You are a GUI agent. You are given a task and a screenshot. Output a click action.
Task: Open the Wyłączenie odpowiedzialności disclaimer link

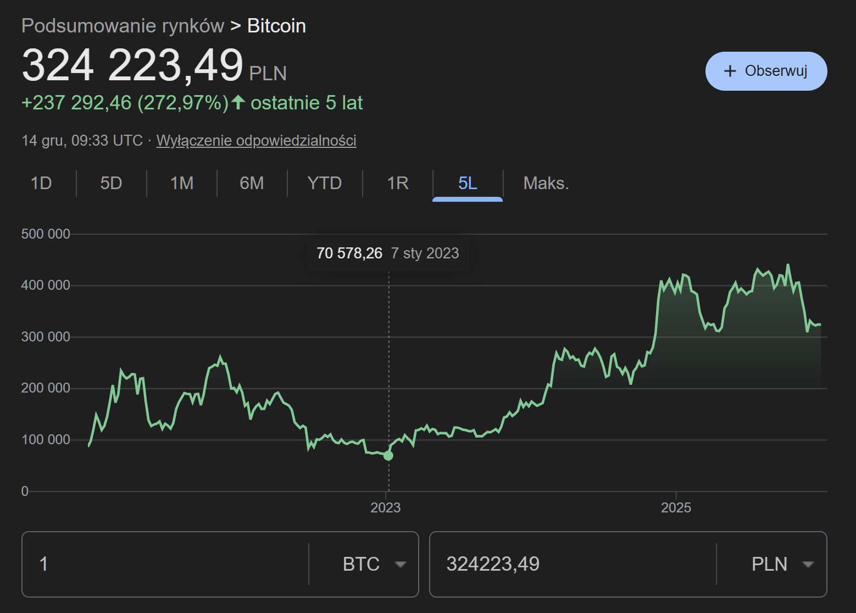coord(256,140)
